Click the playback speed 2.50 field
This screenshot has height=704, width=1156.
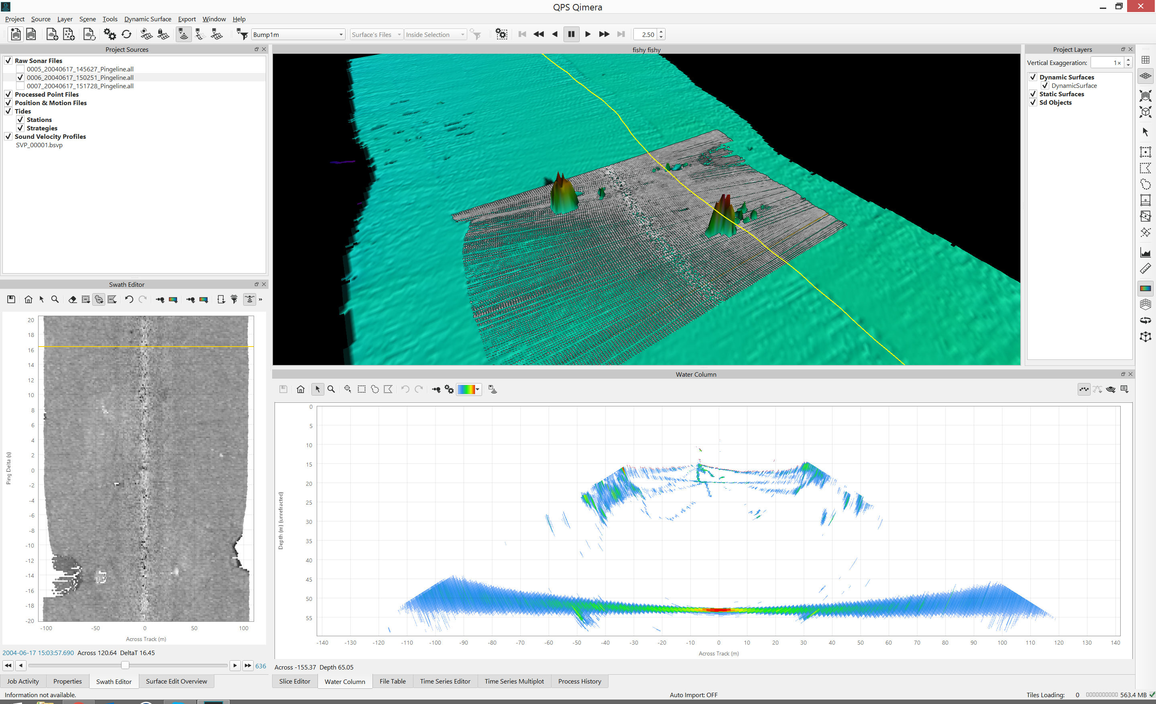[645, 34]
